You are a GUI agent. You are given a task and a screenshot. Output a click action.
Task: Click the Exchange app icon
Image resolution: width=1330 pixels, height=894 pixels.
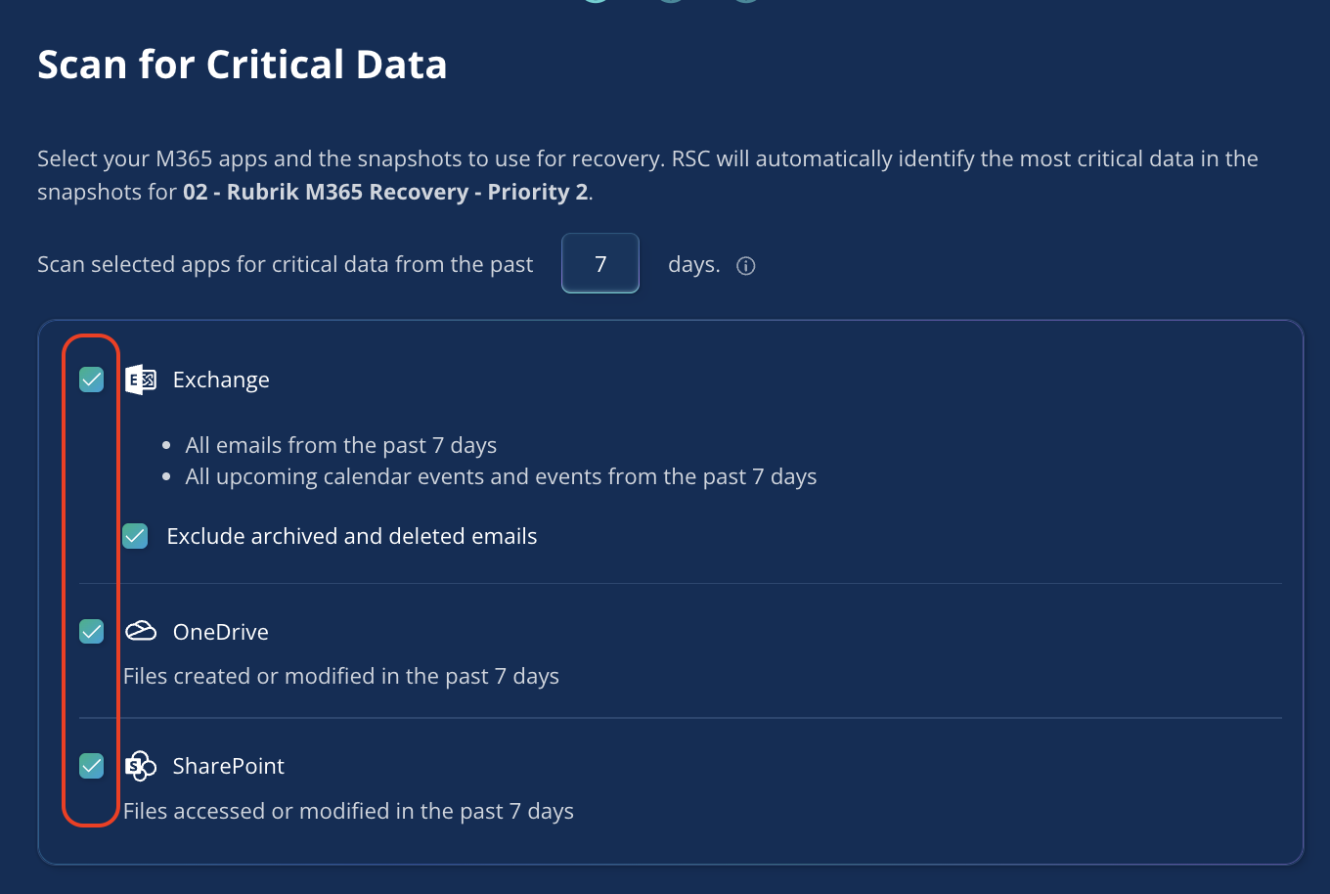coord(141,380)
